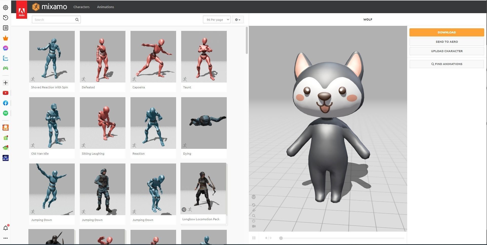Viewport: 487px width, 245px height.
Task: Pause the animation playback
Action: (x=254, y=238)
